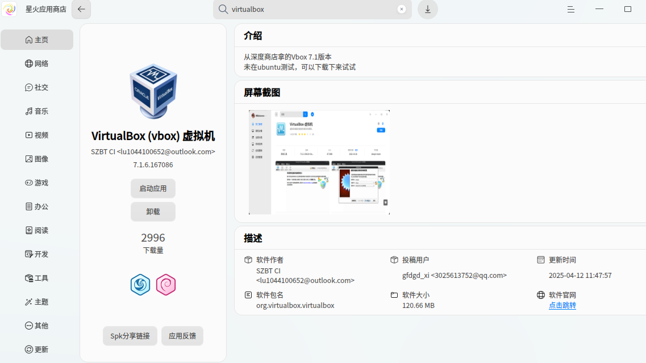
Task: Click the software size 120.66 MB
Action: coord(419,306)
